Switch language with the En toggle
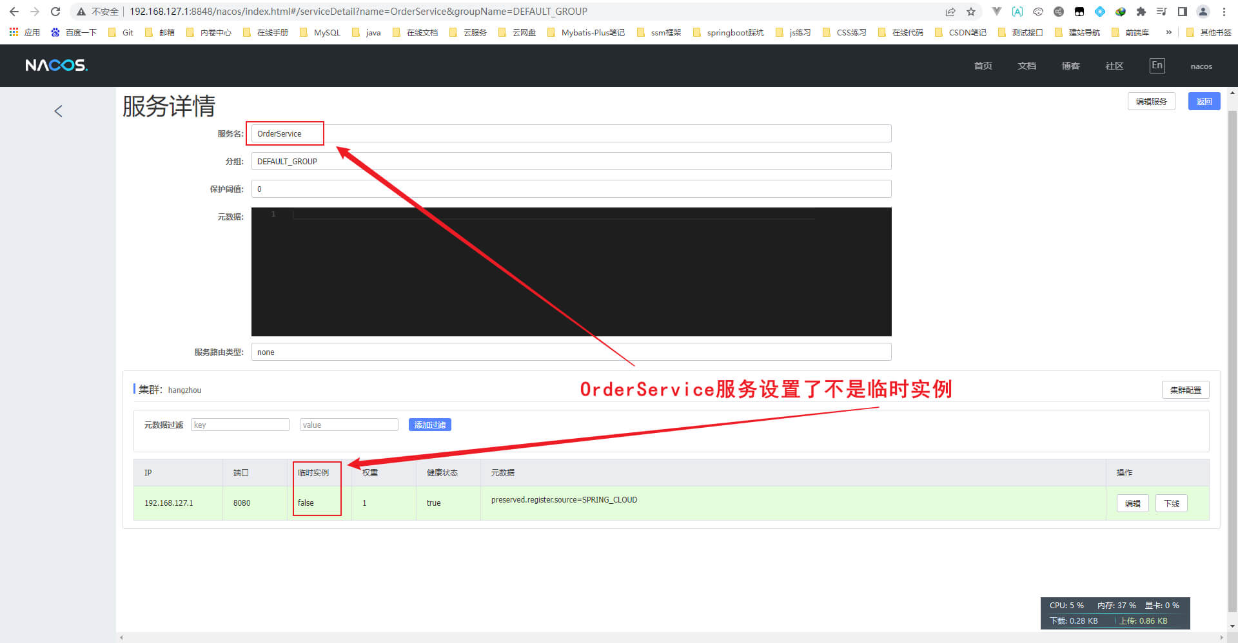The image size is (1238, 643). click(1157, 65)
